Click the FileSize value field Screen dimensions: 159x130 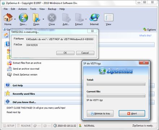click(x=60, y=45)
